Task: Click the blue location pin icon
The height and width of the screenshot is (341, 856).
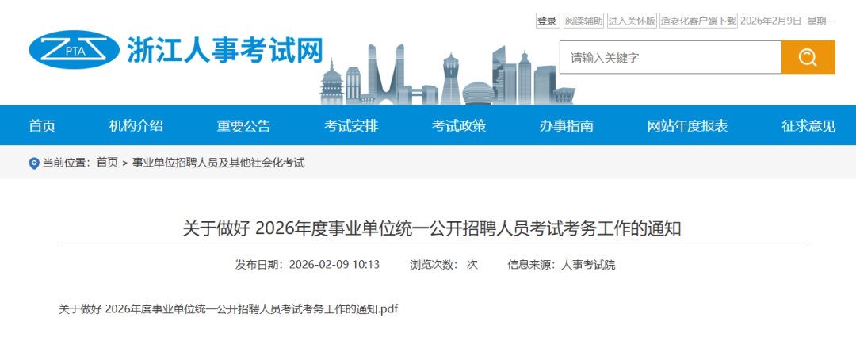Action: pos(34,163)
